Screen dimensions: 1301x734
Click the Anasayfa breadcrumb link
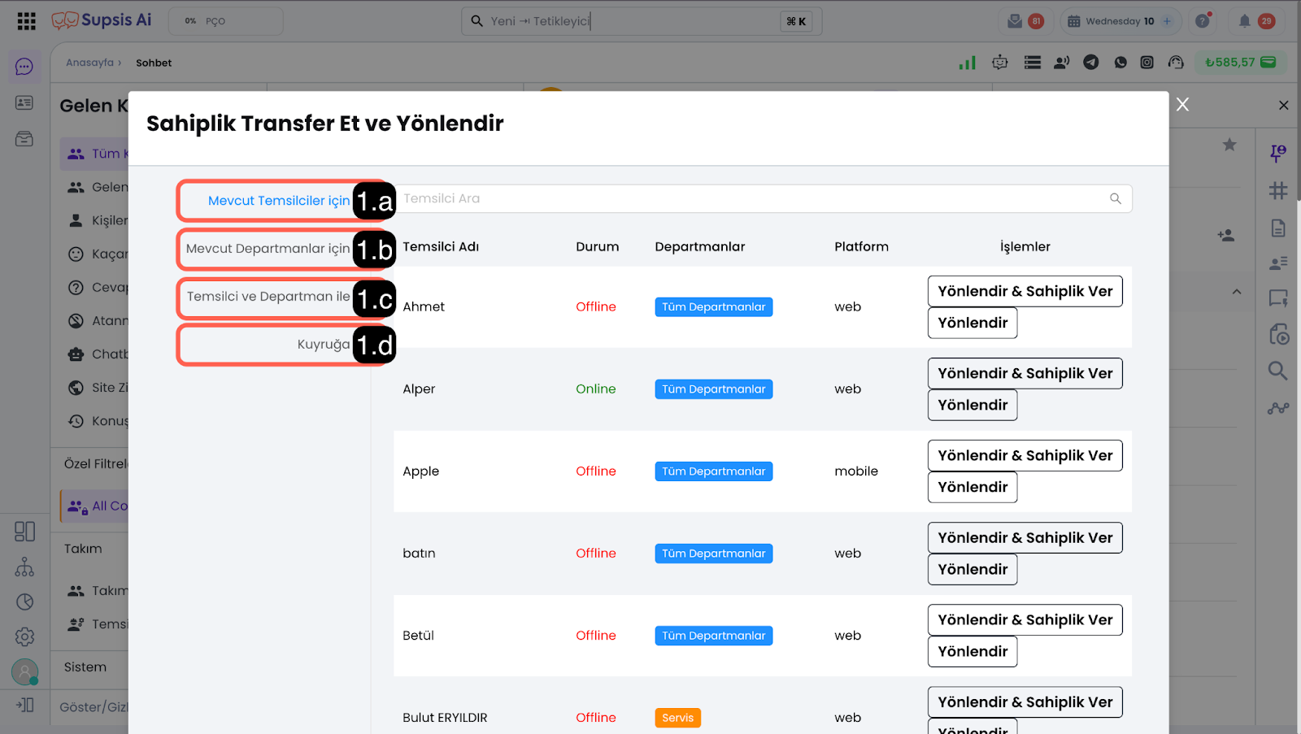click(x=89, y=63)
